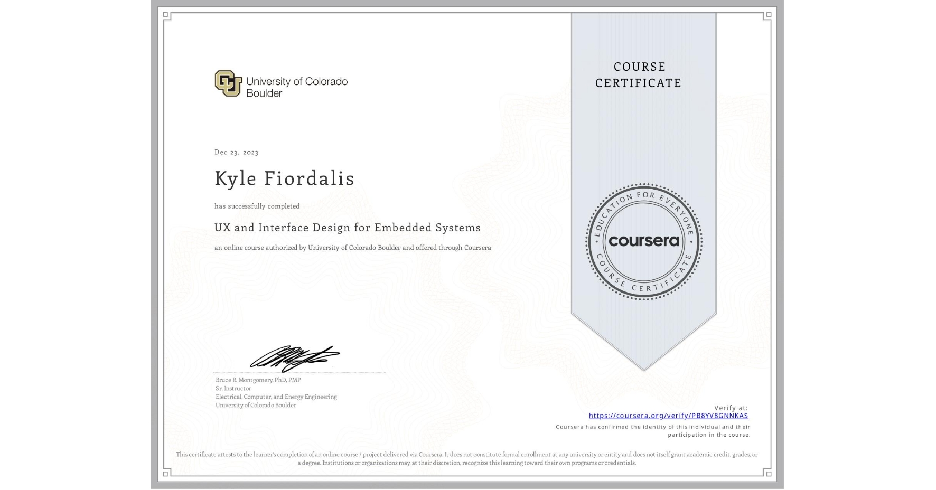
Task: Click course title 'UX and Interface Design for Embedded Systems'
Action: (348, 228)
